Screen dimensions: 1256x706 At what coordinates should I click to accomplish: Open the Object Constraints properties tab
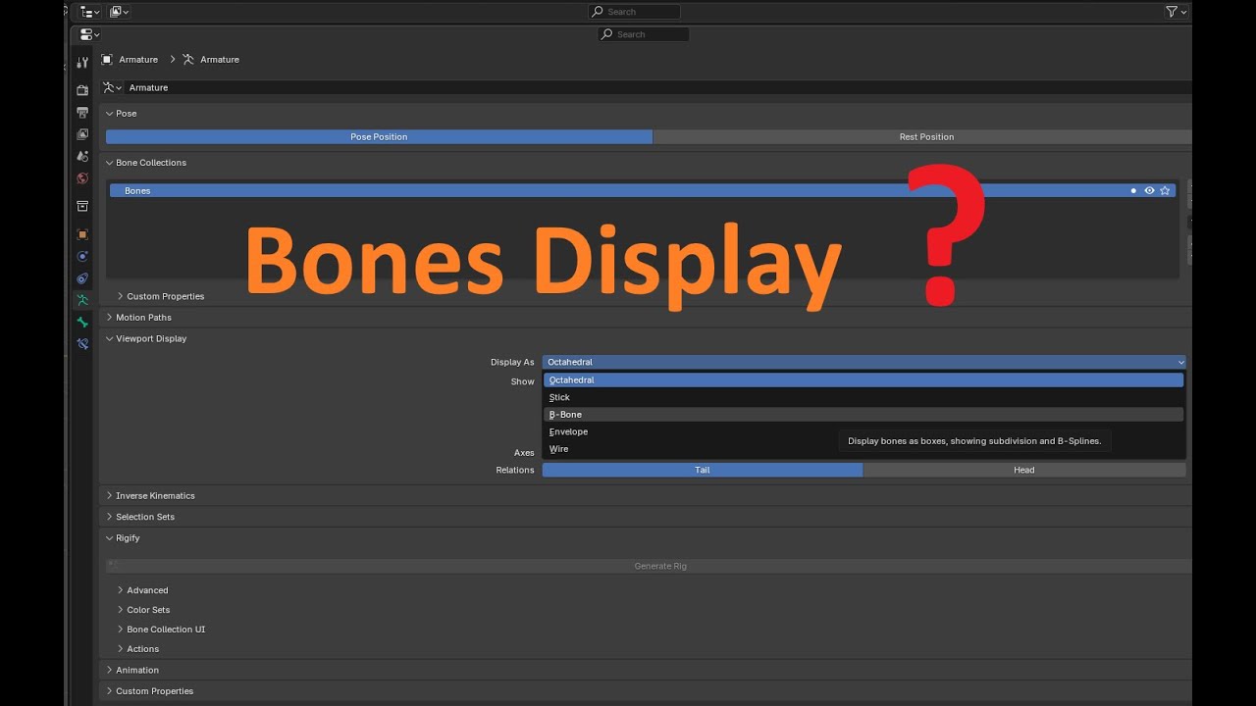(x=82, y=278)
